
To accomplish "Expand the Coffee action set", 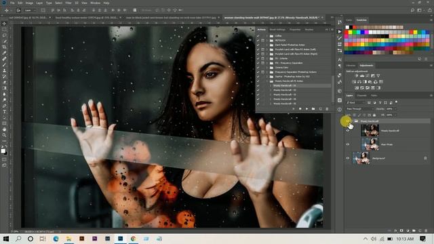I will [x=267, y=36].
